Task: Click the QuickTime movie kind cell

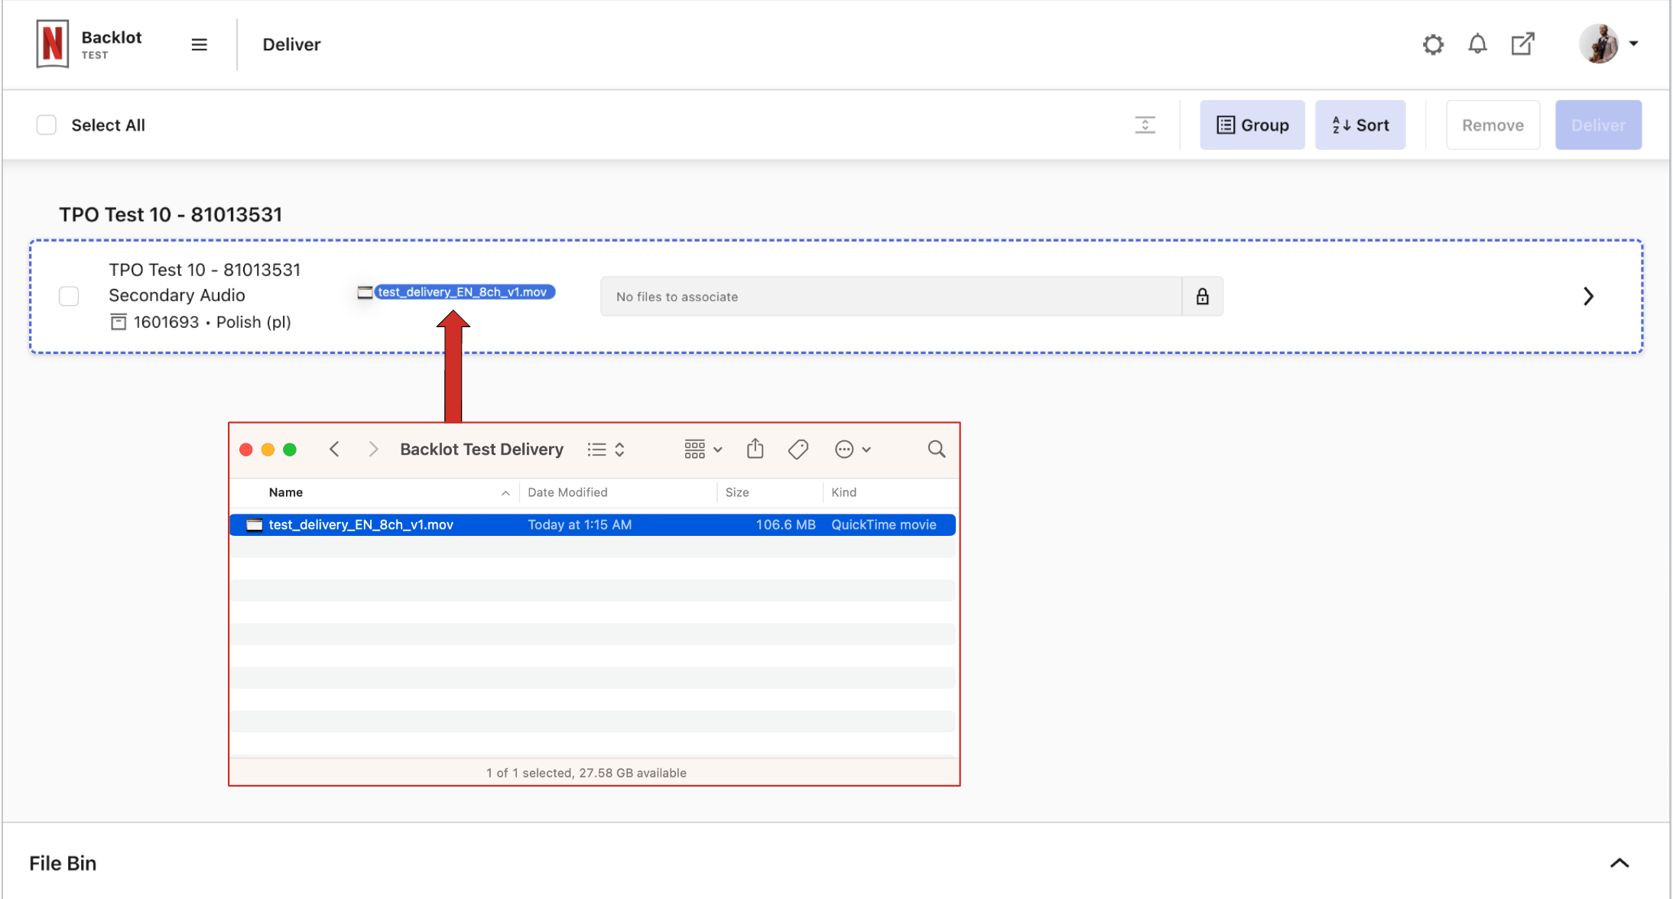Action: click(x=883, y=524)
